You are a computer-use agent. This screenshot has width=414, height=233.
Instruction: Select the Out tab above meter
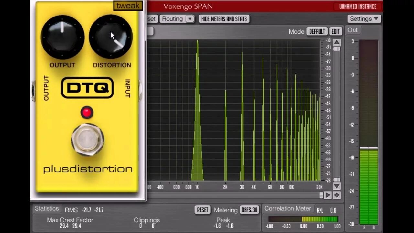[353, 30]
